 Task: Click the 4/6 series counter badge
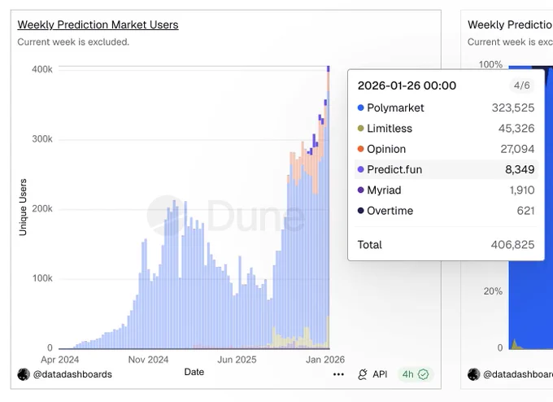521,85
